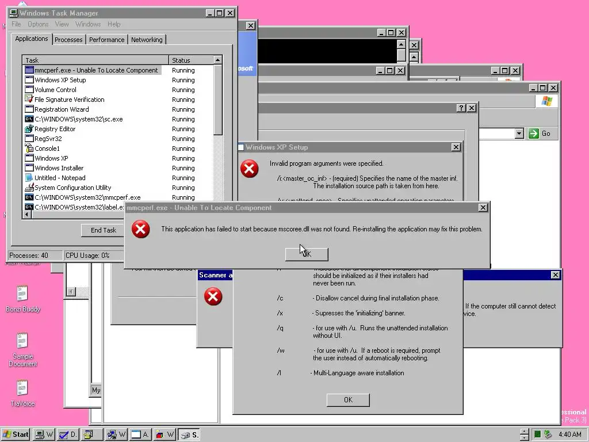589x442 pixels.
Task: Click the Running status of Registry Editor
Action: coord(183,129)
